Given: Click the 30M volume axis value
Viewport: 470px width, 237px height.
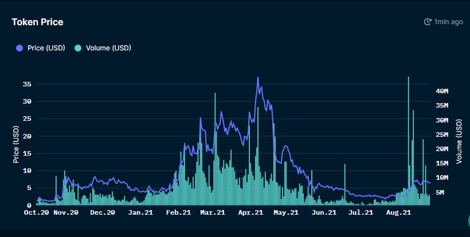Looking at the screenshot, I should pyautogui.click(x=442, y=120).
